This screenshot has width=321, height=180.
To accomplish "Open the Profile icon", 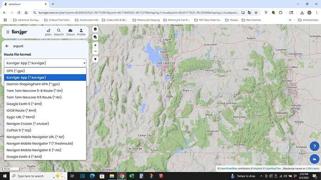I will click(81, 32).
